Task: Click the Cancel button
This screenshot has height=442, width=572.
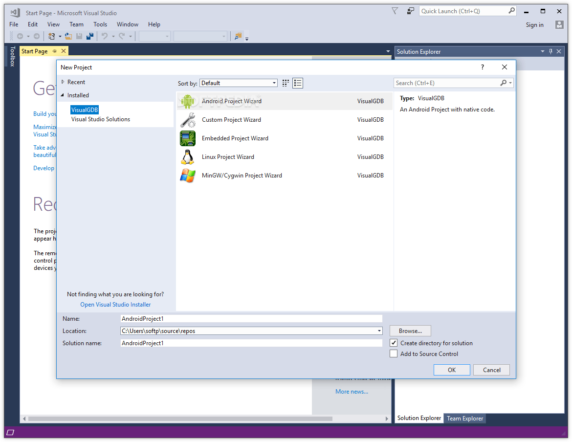Action: [491, 370]
